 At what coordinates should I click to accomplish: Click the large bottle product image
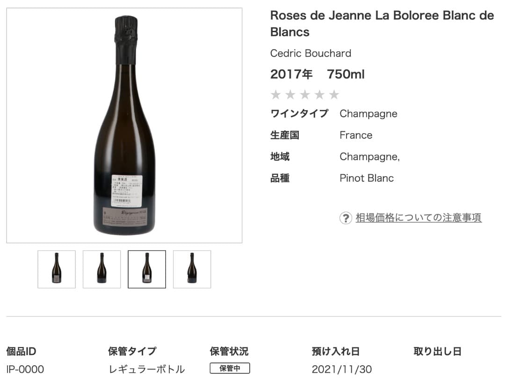click(124, 125)
